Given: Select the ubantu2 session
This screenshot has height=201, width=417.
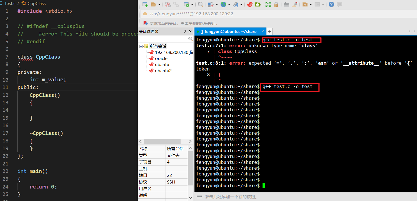Looking at the screenshot, I should click(163, 71).
